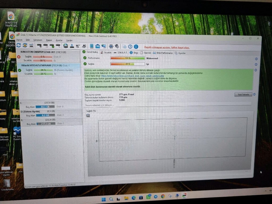Click the horizontal lines list toolbar icon
Screen dimensions: 272x204
pos(31,45)
